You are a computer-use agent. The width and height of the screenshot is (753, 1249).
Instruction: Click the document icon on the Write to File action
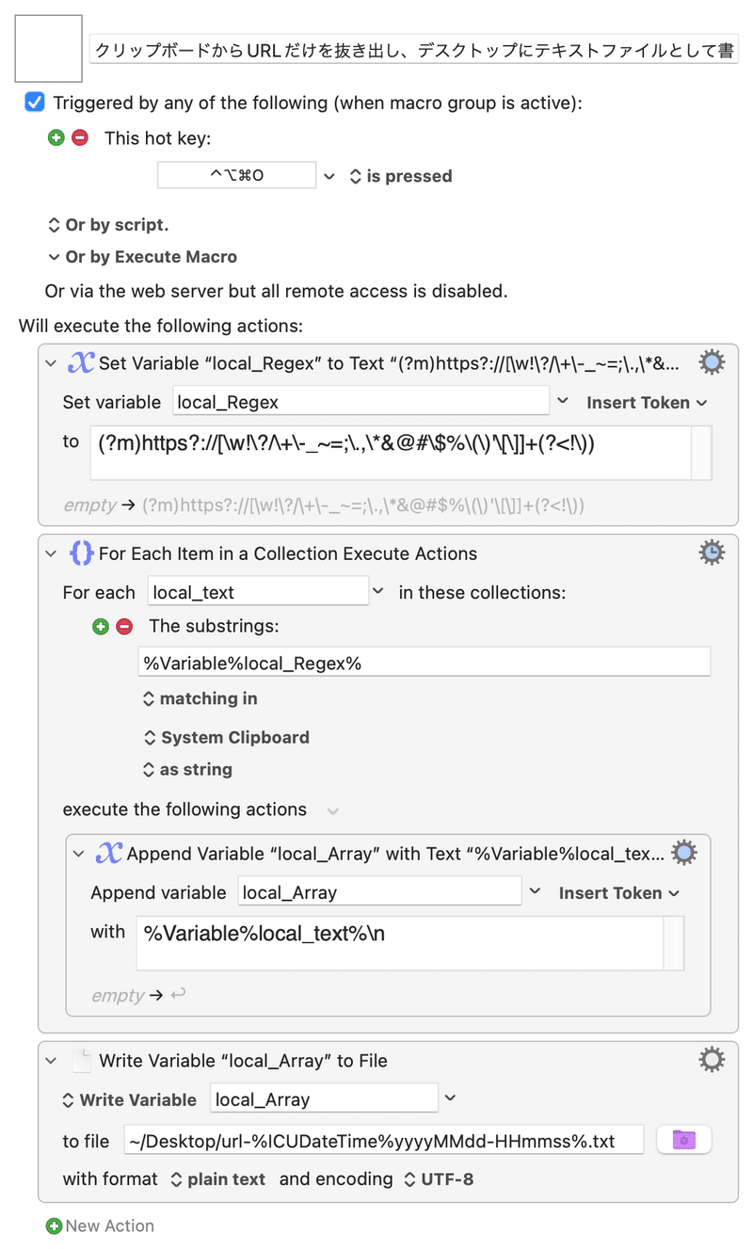coord(81,1059)
